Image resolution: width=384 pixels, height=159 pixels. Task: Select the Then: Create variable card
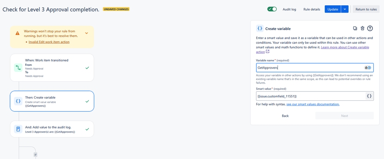point(52,101)
